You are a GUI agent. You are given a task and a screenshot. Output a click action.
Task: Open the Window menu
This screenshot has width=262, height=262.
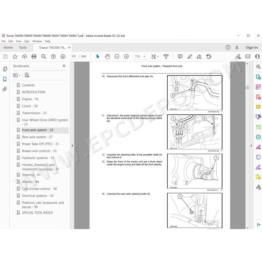[x=37, y=41]
